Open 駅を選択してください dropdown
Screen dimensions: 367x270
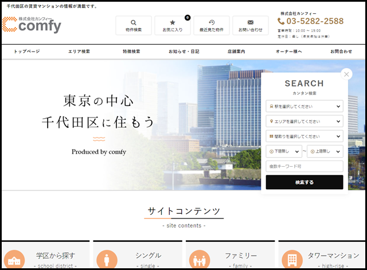[304, 106]
